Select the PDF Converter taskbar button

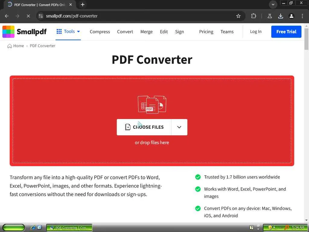click(x=69, y=228)
